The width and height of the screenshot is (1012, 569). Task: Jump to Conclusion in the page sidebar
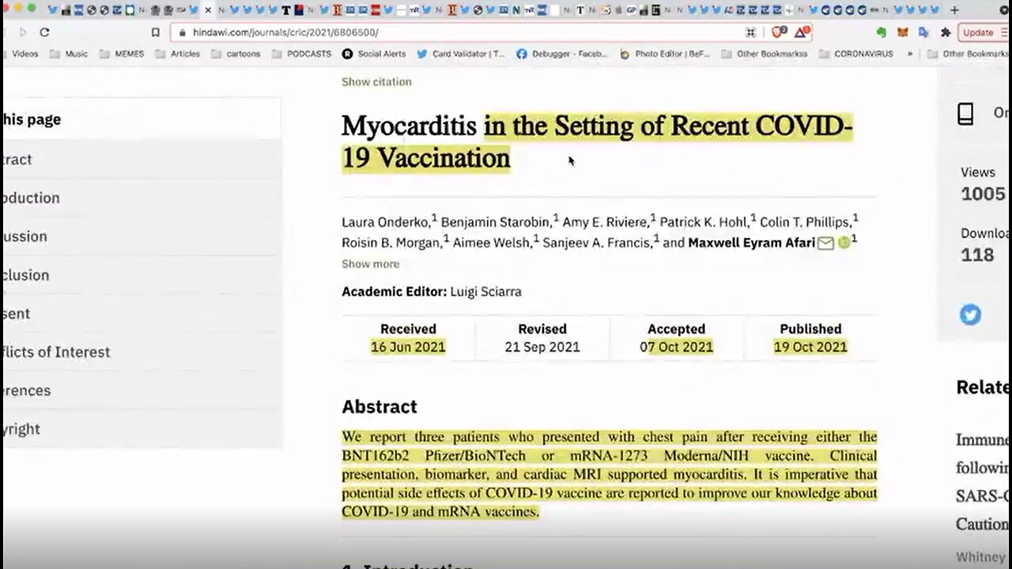click(25, 276)
